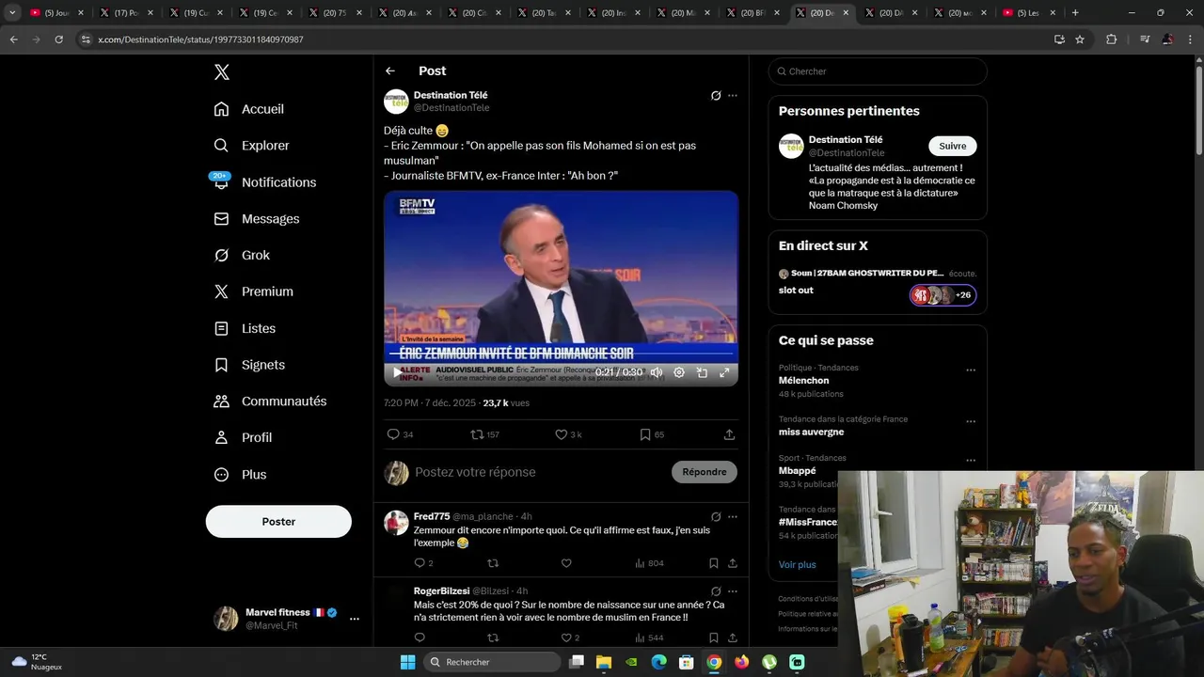Viewport: 1204px width, 677px height.
Task: Click the back arrow next to Post
Action: point(390,71)
